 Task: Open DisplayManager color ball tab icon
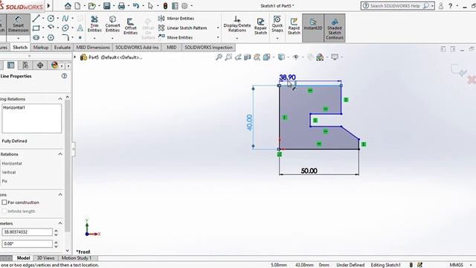tap(54, 66)
